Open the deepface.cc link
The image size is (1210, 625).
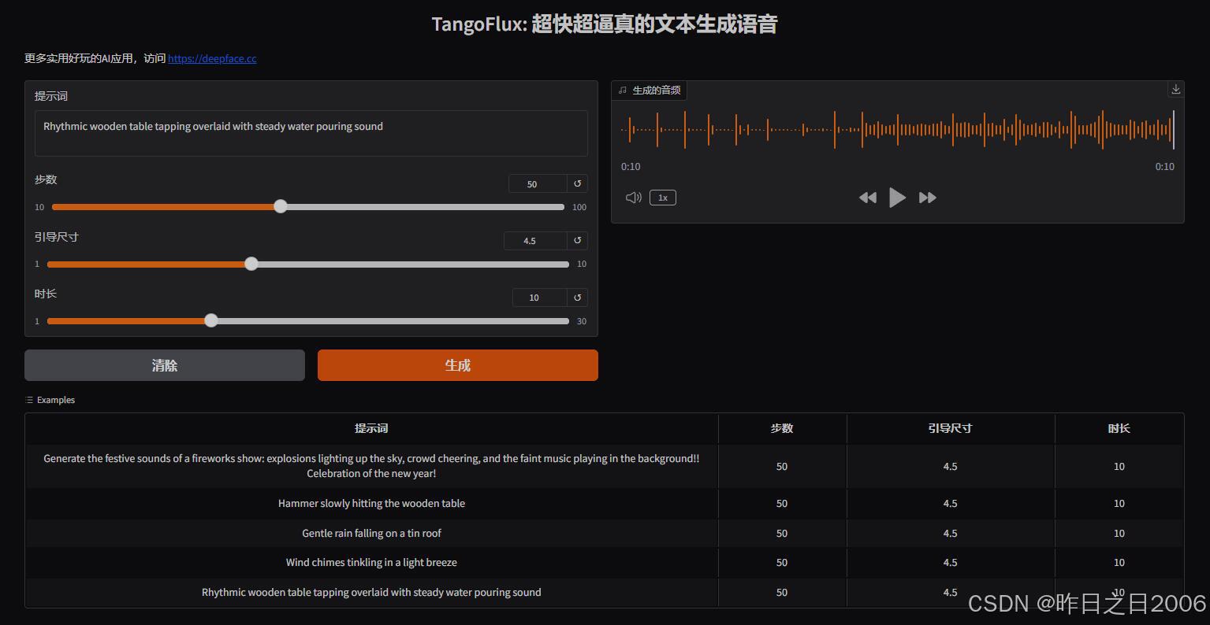(x=212, y=58)
